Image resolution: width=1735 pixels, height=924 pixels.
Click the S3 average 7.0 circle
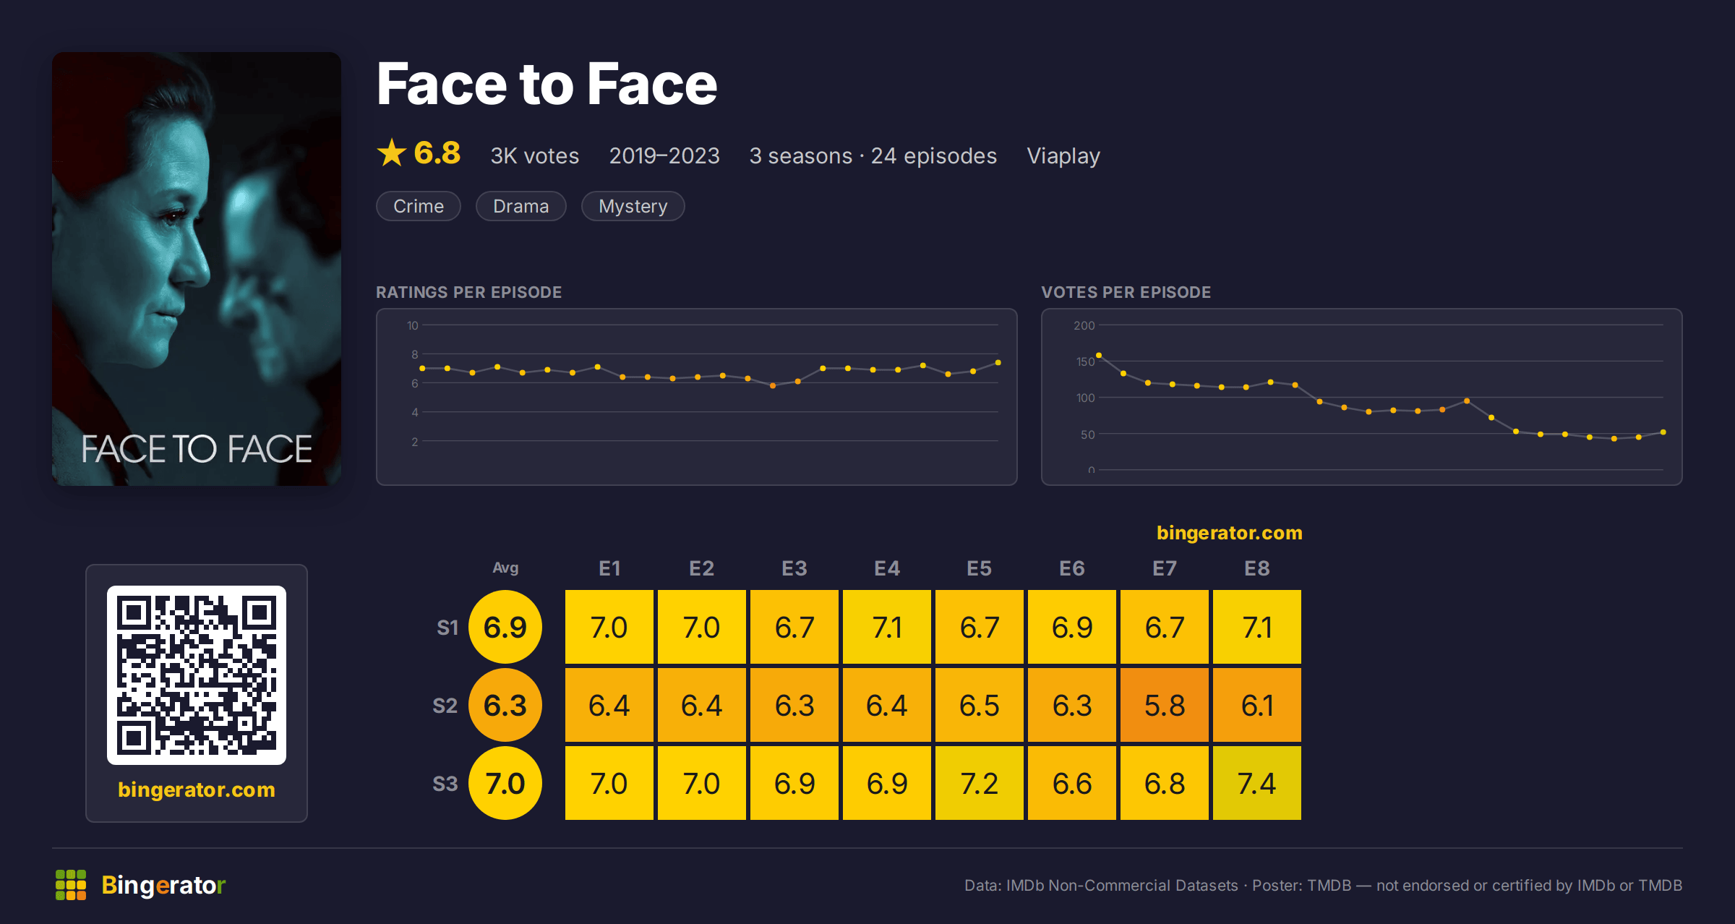[x=505, y=783]
